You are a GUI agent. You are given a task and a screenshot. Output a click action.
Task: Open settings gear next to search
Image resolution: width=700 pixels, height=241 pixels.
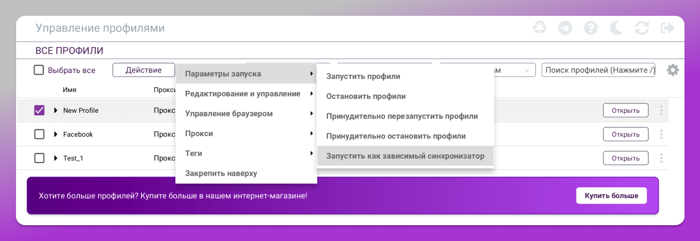point(672,70)
